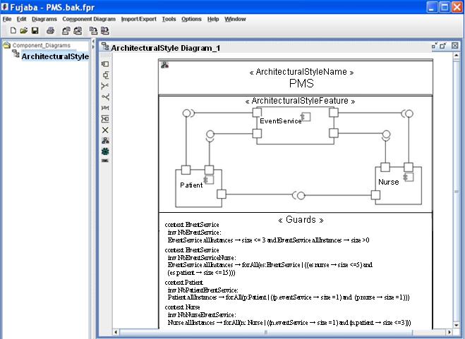Image resolution: width=465 pixels, height=339 pixels.
Task: Open the Import/Export menu
Action: pyautogui.click(x=139, y=19)
